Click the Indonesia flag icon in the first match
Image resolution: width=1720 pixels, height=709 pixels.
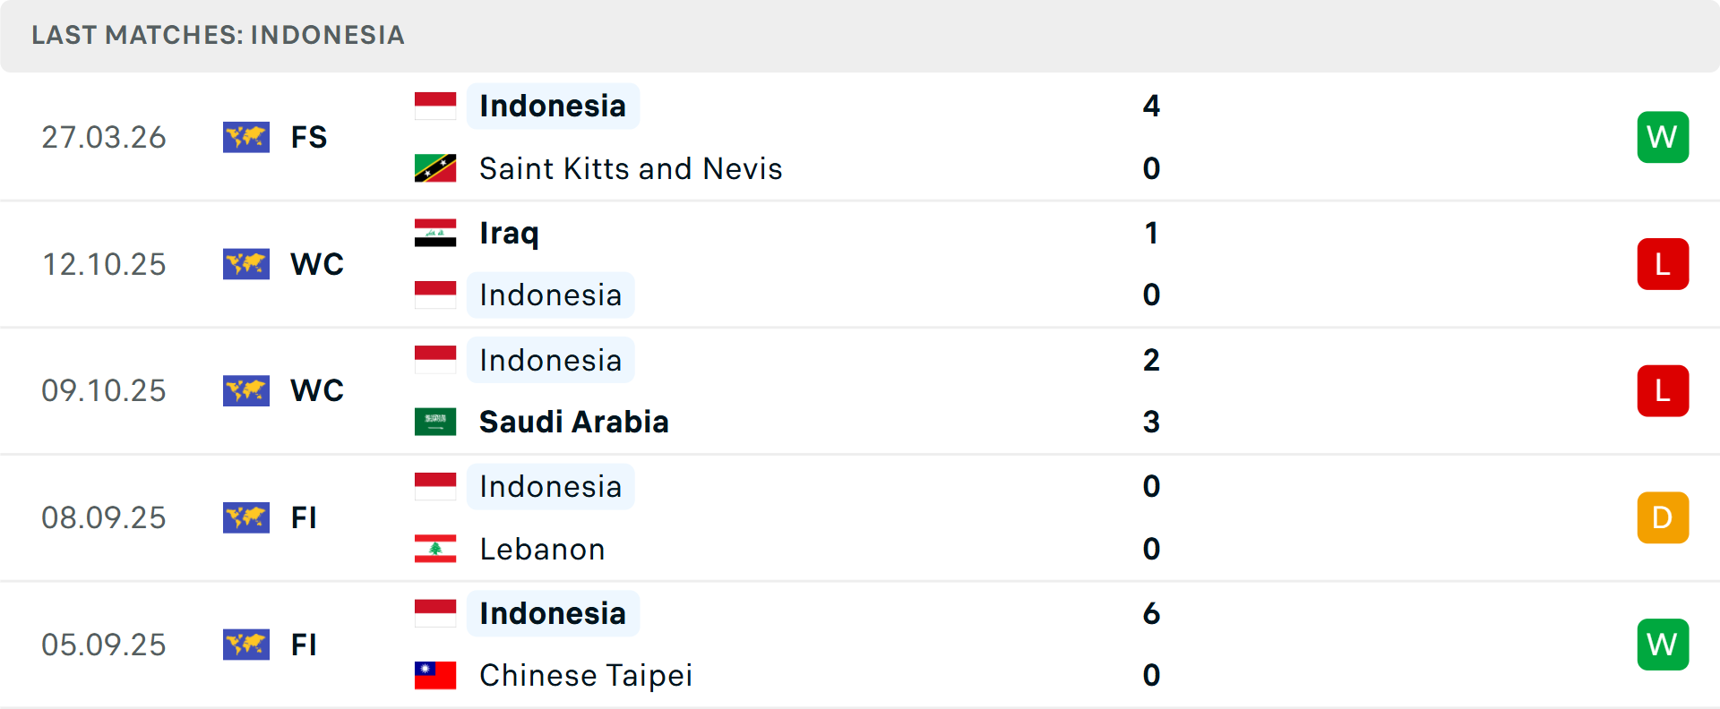point(435,106)
